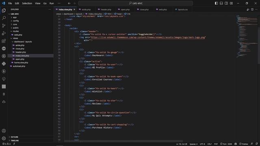Screen dimensions: 260x146
Task: Switch to the aside.php editor tab
Action: tap(86, 10)
